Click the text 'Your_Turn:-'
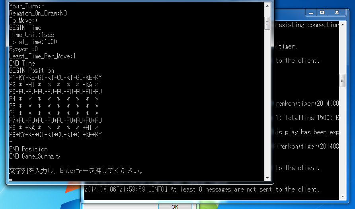 click(x=27, y=6)
